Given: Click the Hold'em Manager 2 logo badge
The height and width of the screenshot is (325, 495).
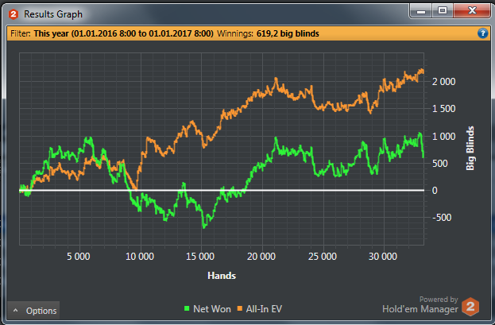Looking at the screenshot, I should point(471,307).
